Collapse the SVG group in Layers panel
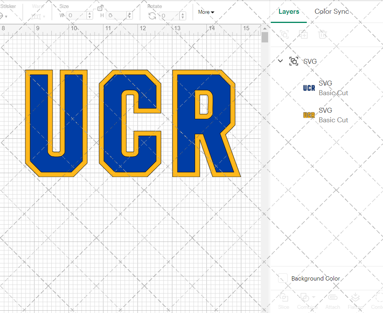 point(280,61)
